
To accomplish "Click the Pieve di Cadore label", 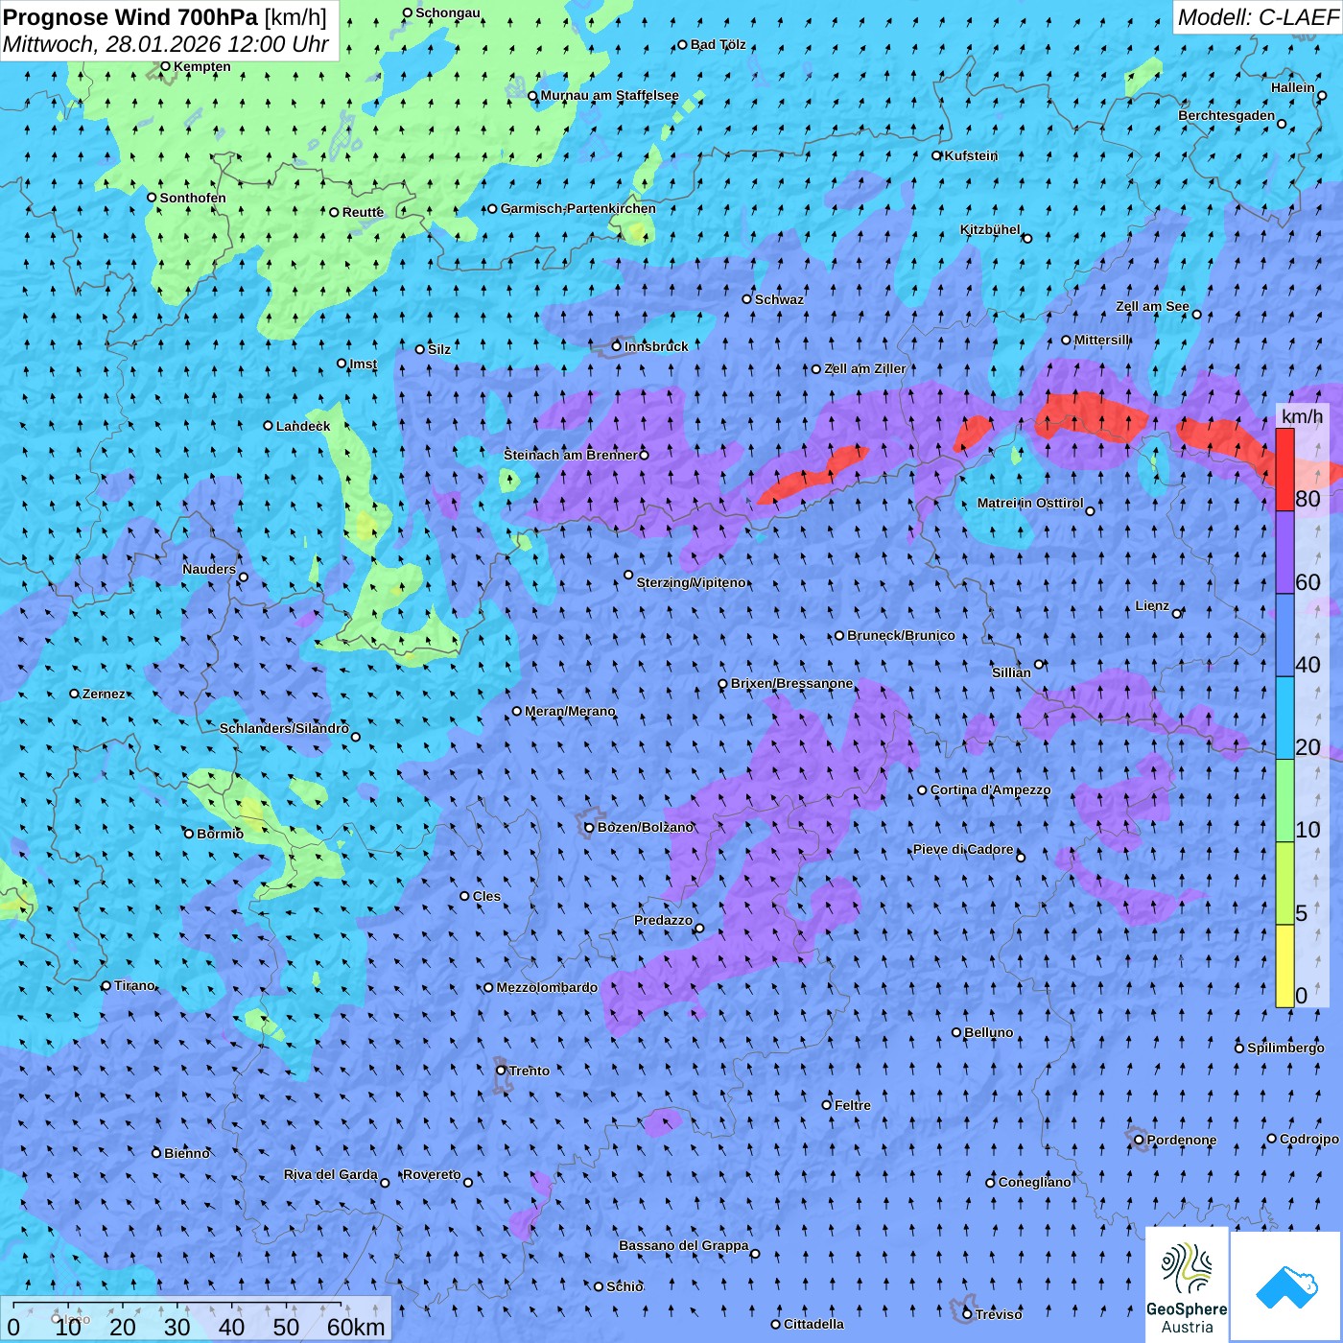I will [x=963, y=849].
